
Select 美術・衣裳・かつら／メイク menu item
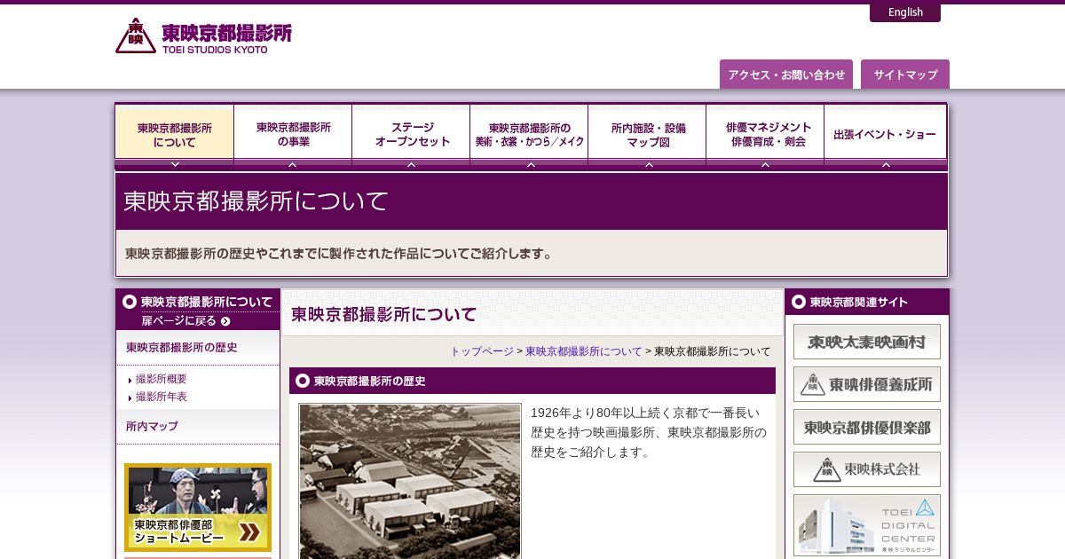(529, 134)
